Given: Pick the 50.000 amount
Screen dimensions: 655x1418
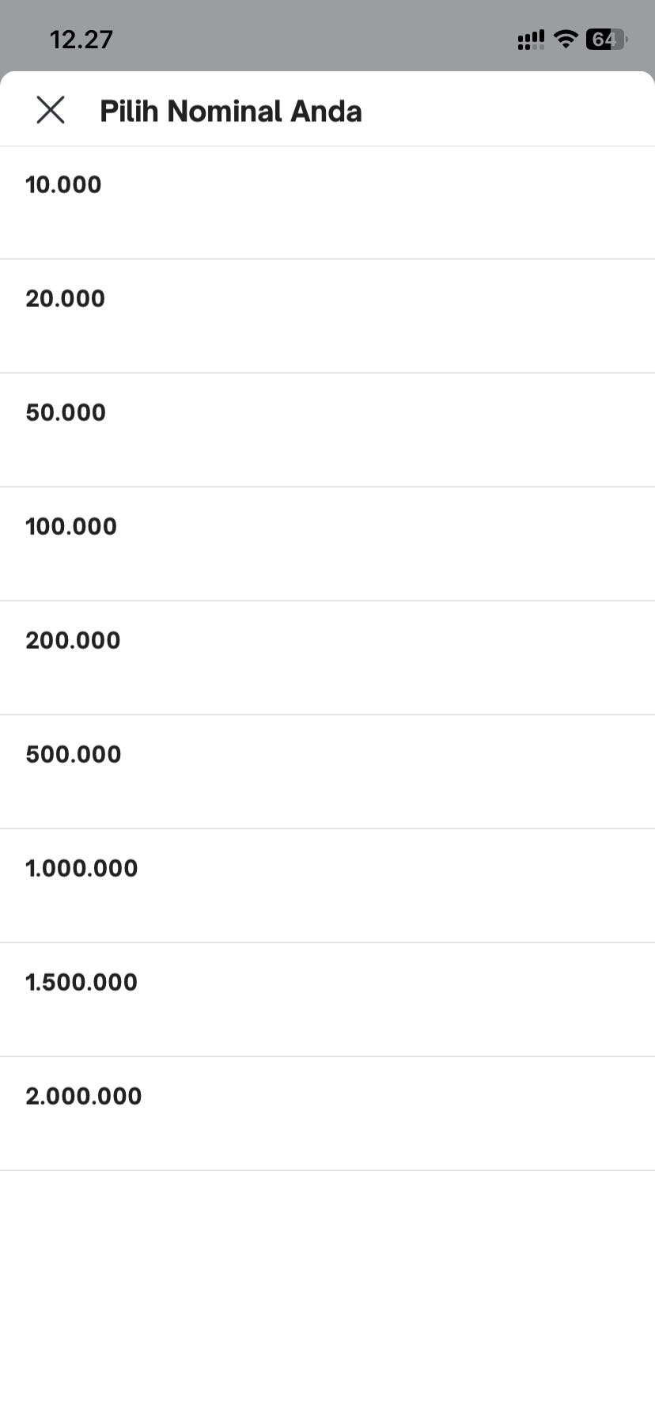Looking at the screenshot, I should pyautogui.click(x=327, y=430).
